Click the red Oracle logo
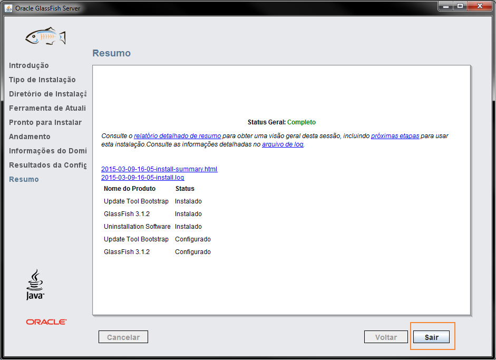This screenshot has height=360, width=496. (x=46, y=322)
